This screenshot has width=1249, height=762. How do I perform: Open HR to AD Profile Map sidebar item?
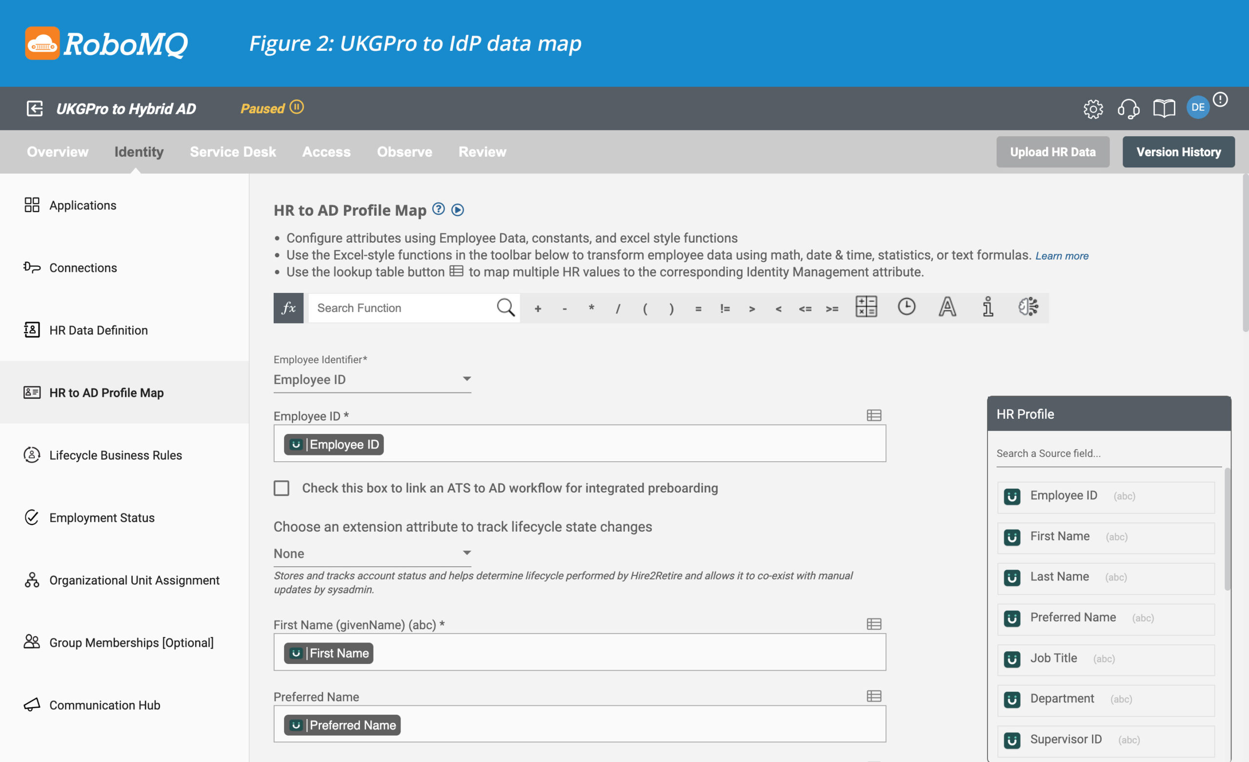[124, 392]
